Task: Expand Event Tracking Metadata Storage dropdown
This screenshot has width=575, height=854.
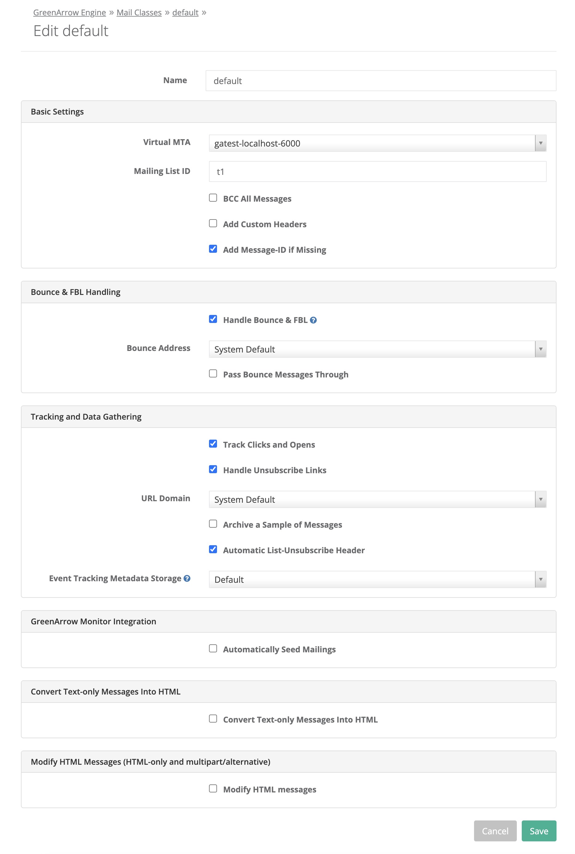Action: (377, 579)
